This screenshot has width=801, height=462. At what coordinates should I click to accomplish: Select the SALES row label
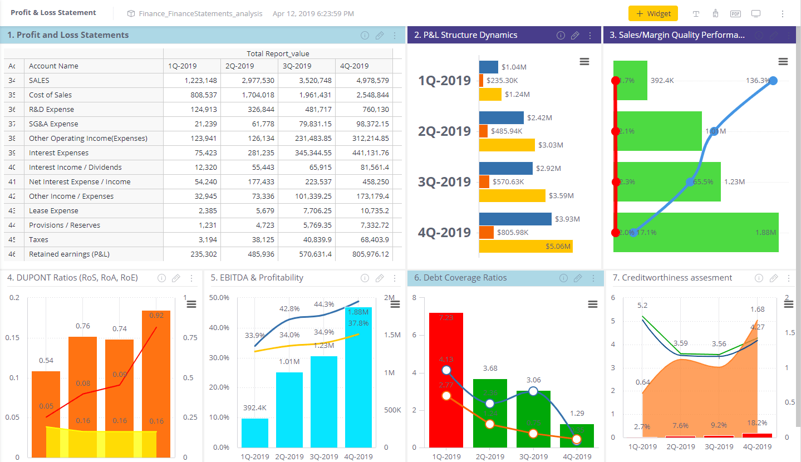(39, 80)
